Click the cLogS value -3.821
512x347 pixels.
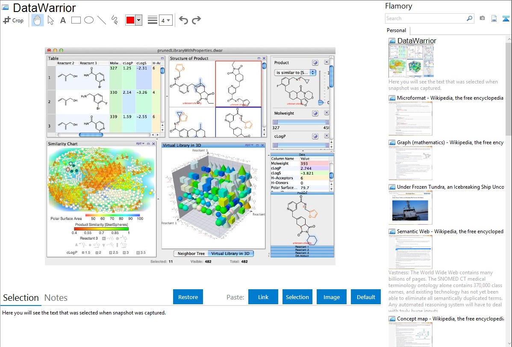(x=307, y=173)
